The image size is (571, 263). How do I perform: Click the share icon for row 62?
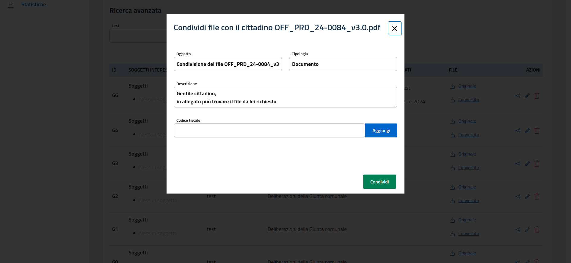pyautogui.click(x=518, y=197)
